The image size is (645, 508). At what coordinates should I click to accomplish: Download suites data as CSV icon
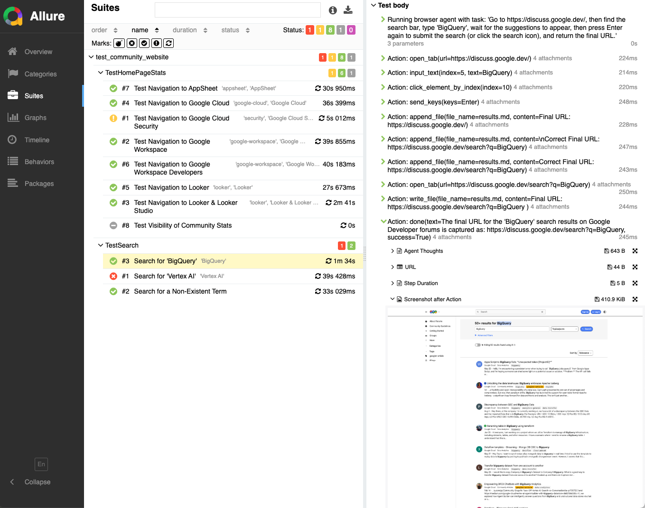tap(348, 10)
